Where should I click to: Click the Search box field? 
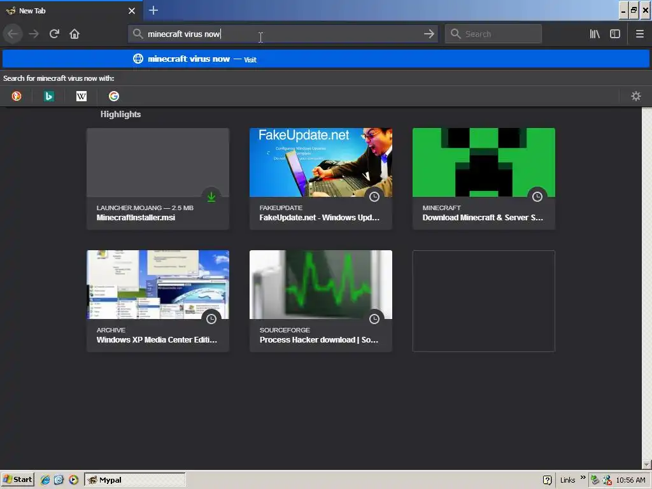493,34
